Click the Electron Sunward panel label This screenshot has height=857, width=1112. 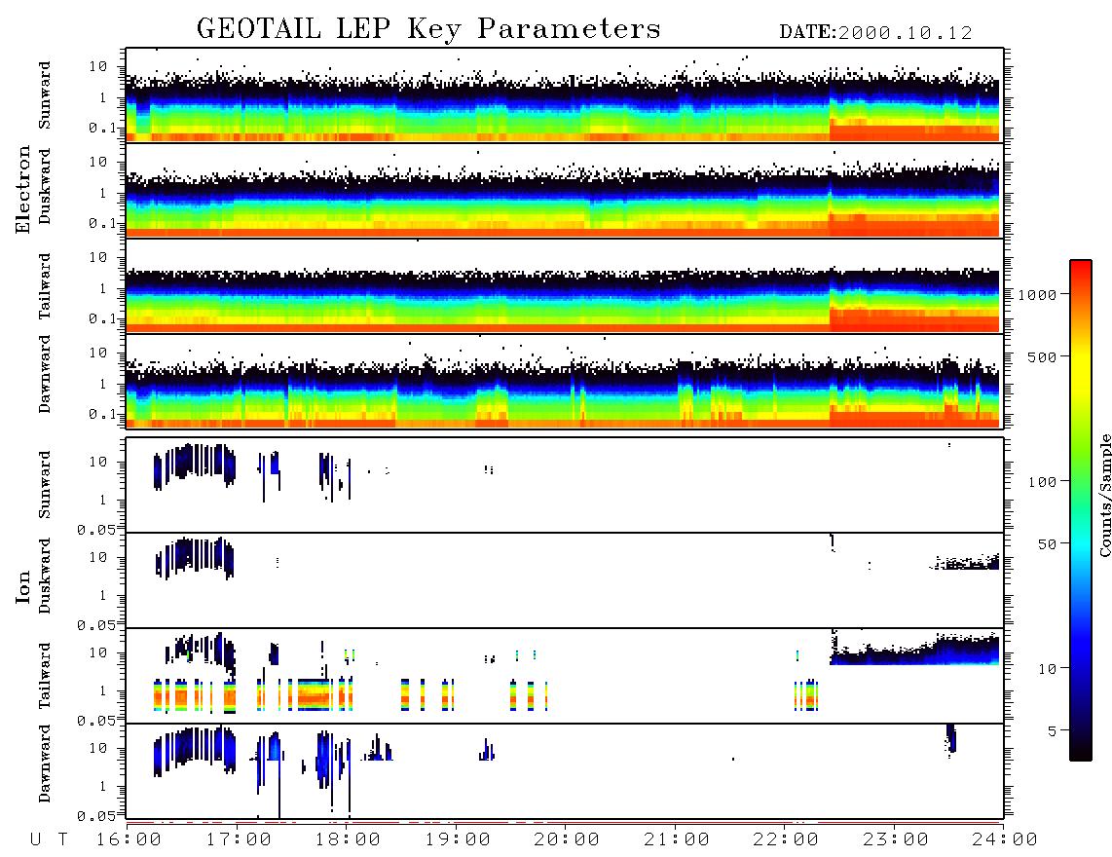pos(45,95)
